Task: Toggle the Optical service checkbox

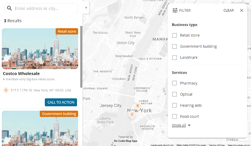Action: tap(175, 94)
